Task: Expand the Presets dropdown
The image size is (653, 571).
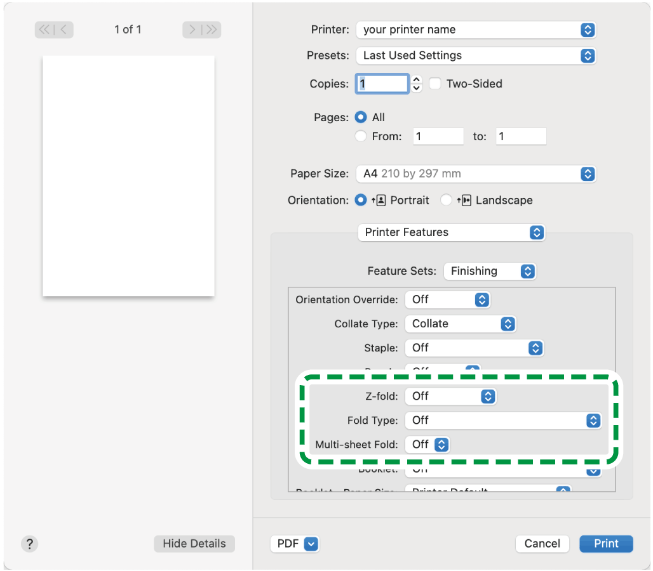Action: pos(475,56)
